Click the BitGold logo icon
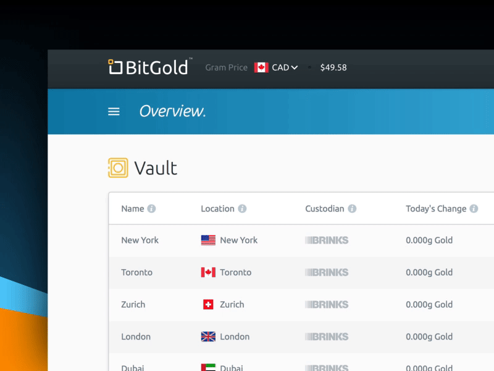Viewport: 494px width, 371px height. tap(114, 67)
